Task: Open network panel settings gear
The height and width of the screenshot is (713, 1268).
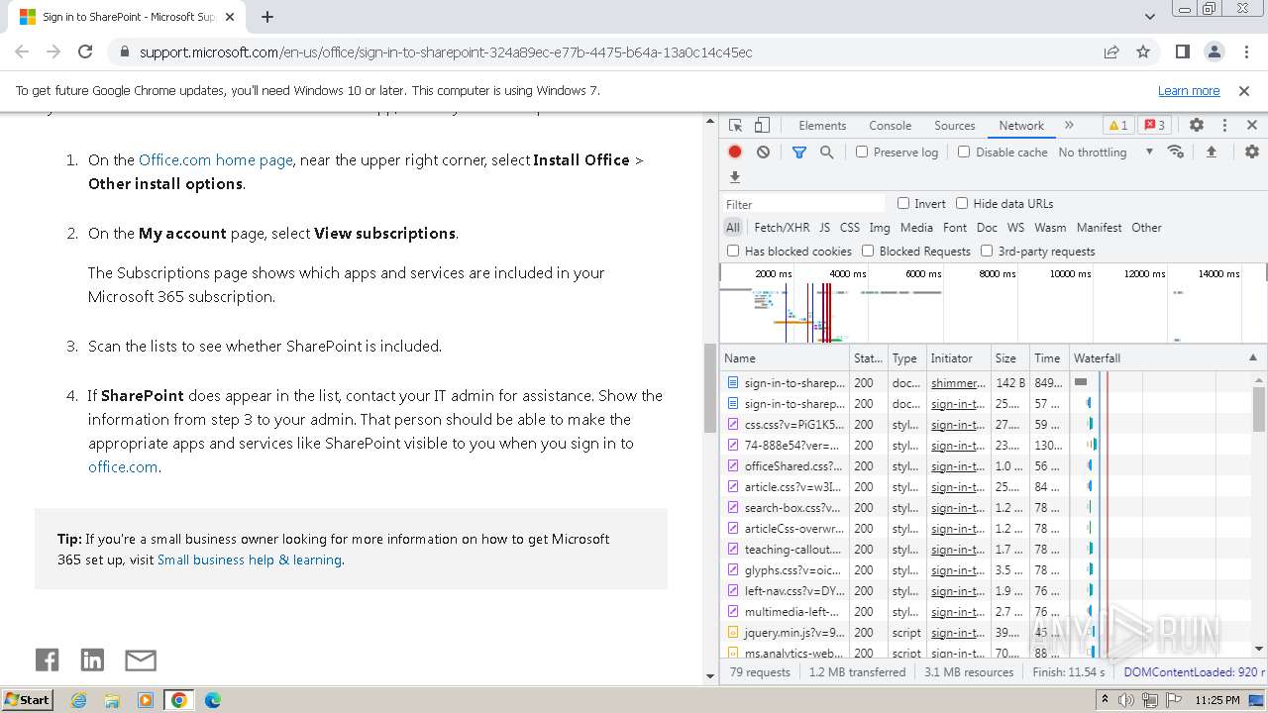Action: (x=1252, y=152)
